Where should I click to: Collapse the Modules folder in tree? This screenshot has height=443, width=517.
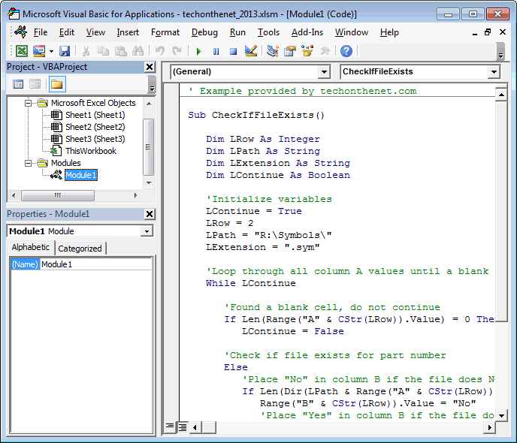click(29, 163)
